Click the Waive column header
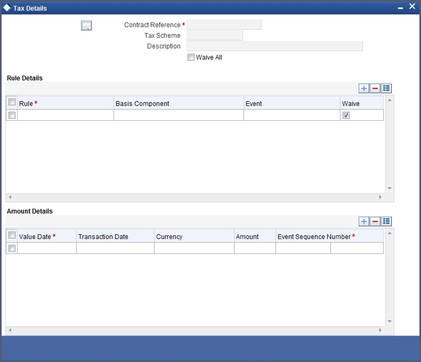 (362, 103)
